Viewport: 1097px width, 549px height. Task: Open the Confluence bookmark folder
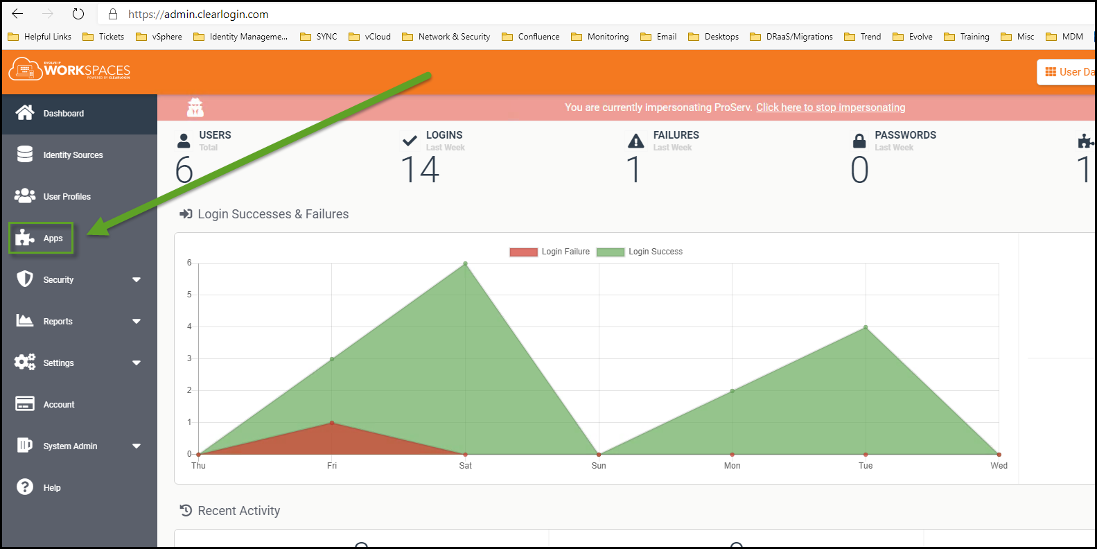pyautogui.click(x=531, y=37)
